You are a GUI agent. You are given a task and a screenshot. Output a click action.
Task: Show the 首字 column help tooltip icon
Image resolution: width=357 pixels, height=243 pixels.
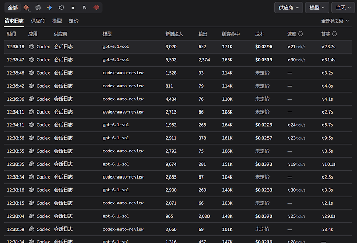[x=334, y=34]
